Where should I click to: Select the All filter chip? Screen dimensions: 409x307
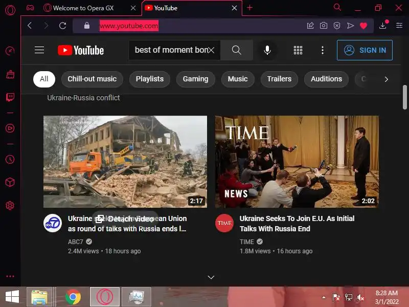coord(44,79)
